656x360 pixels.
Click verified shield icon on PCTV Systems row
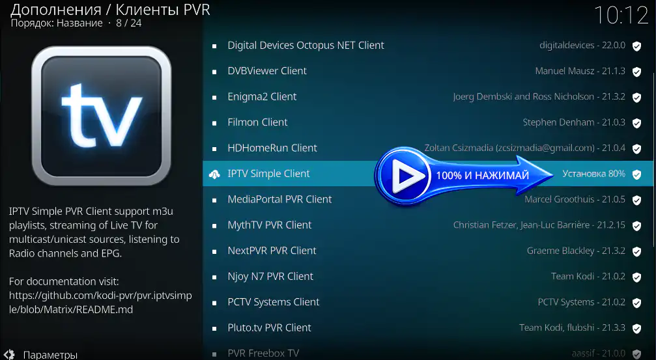tap(636, 303)
